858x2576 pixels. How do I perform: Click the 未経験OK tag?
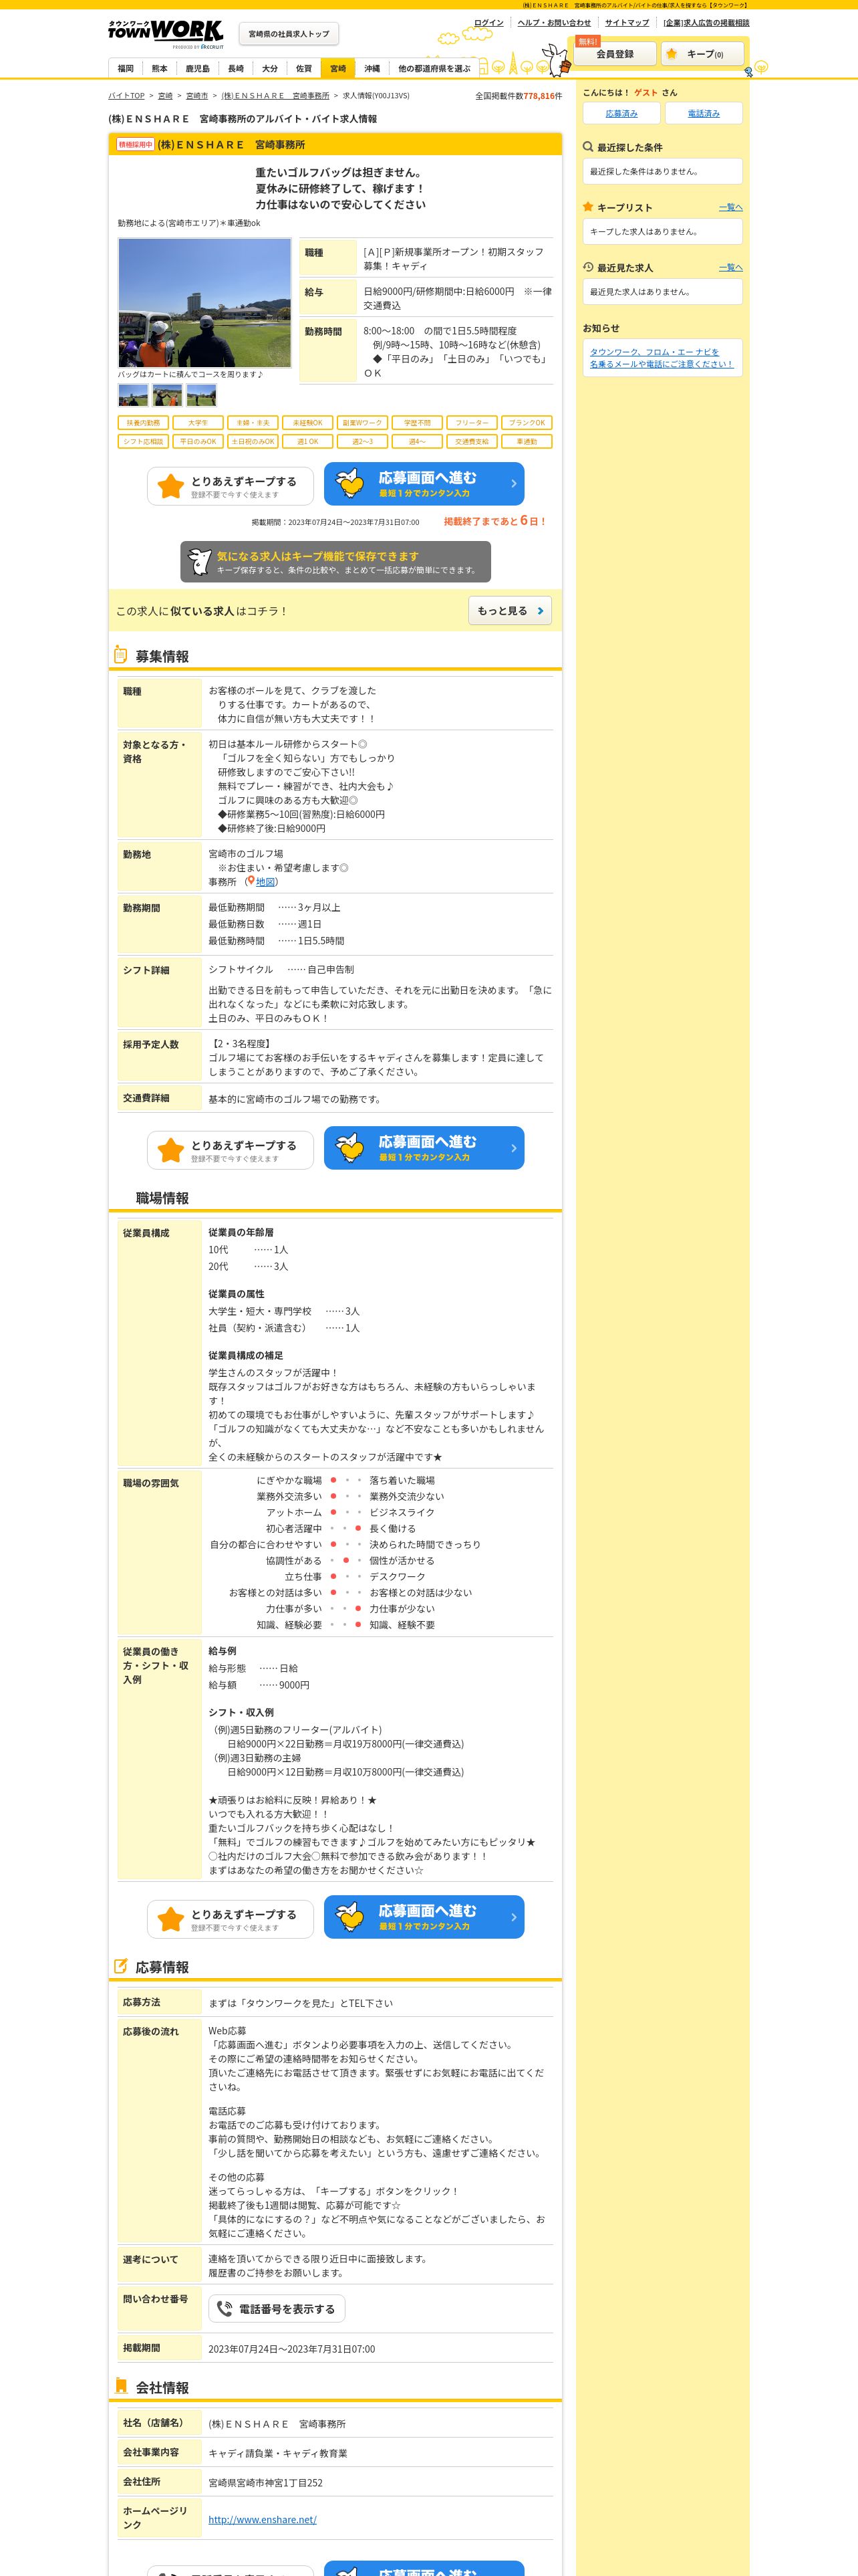pyautogui.click(x=307, y=423)
